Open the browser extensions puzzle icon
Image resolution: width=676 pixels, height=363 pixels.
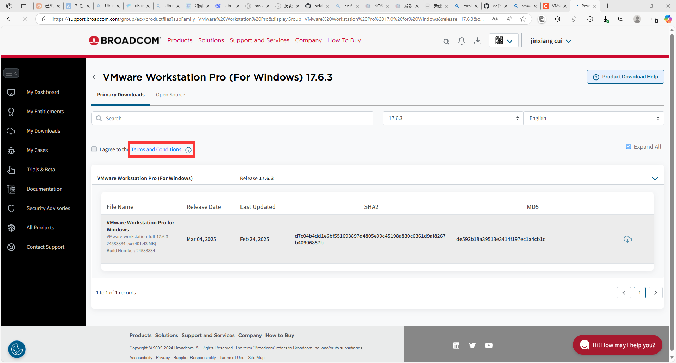tap(557, 19)
